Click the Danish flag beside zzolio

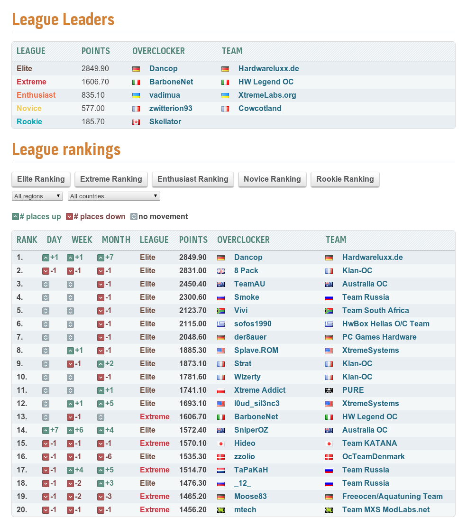pos(221,457)
